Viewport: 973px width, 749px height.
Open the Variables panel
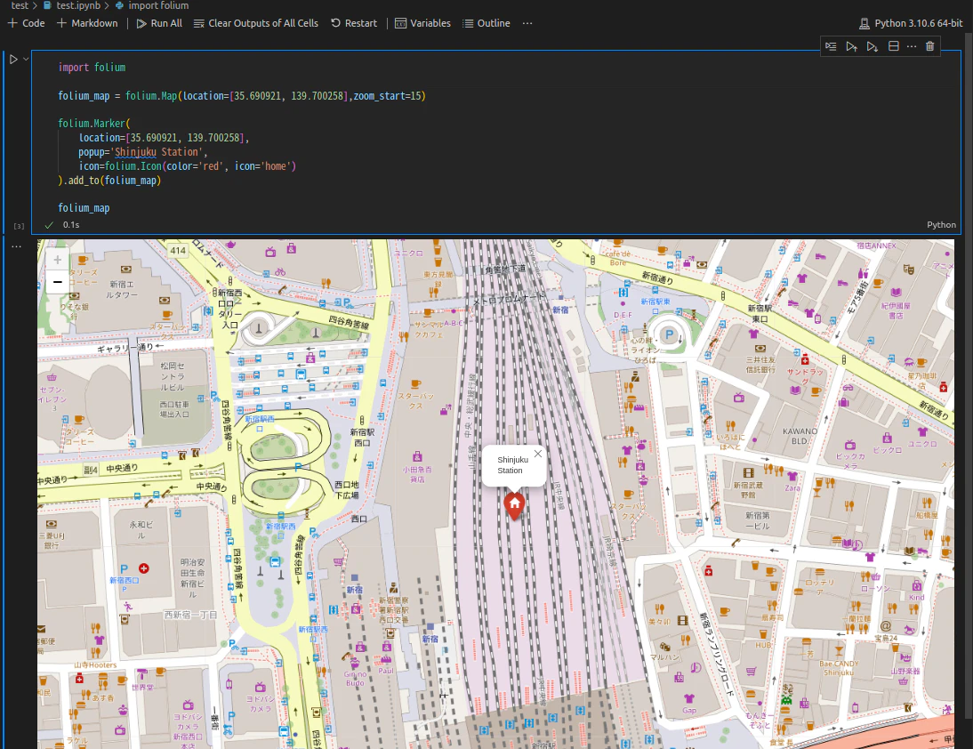[x=422, y=23]
